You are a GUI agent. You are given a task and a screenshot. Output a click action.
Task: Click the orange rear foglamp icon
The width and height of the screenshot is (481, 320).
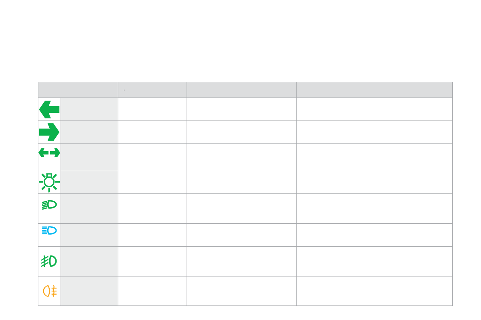(49, 291)
